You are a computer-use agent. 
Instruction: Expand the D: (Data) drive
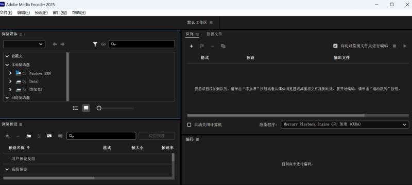(10, 81)
